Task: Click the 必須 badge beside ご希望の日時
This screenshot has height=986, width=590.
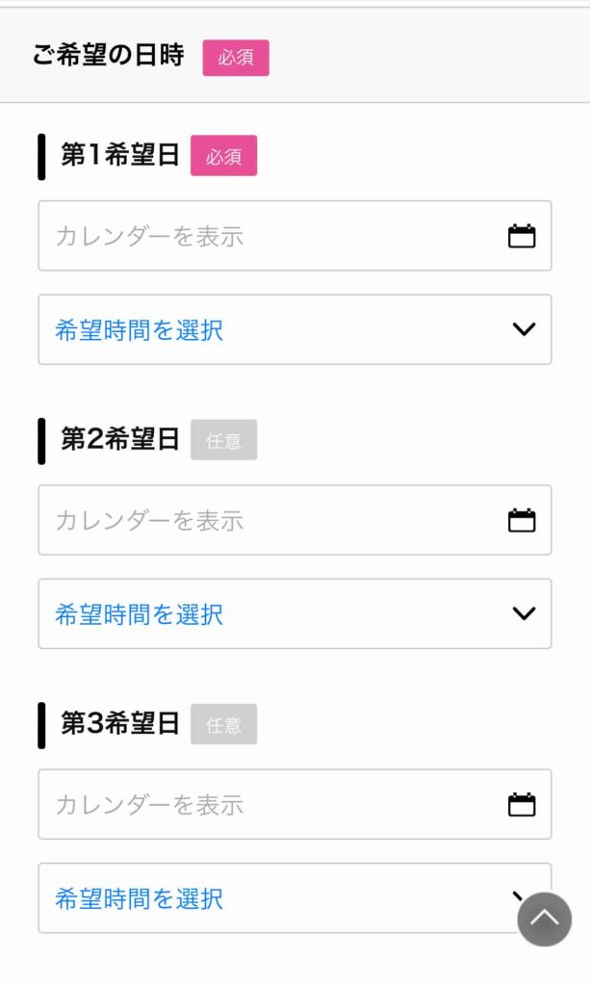Action: [236, 58]
